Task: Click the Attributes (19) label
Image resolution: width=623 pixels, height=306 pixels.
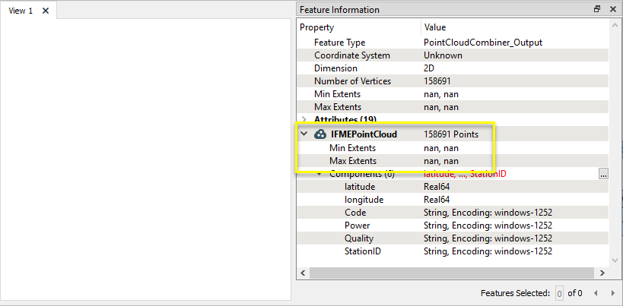Action: (x=345, y=119)
